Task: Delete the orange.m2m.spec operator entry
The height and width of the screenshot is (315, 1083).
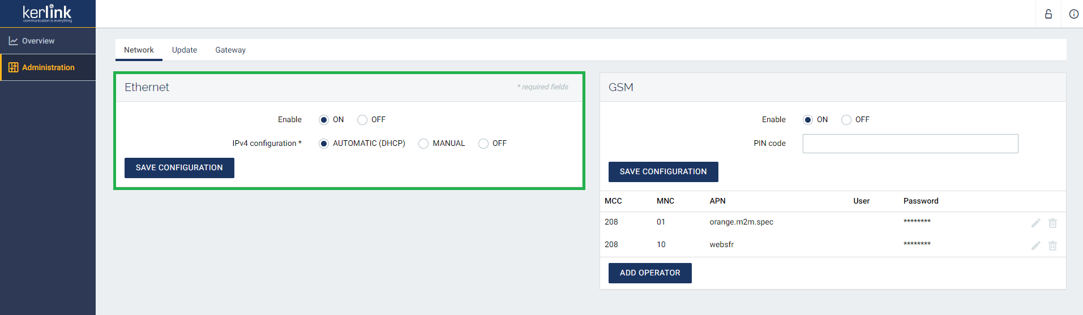Action: pos(1052,223)
